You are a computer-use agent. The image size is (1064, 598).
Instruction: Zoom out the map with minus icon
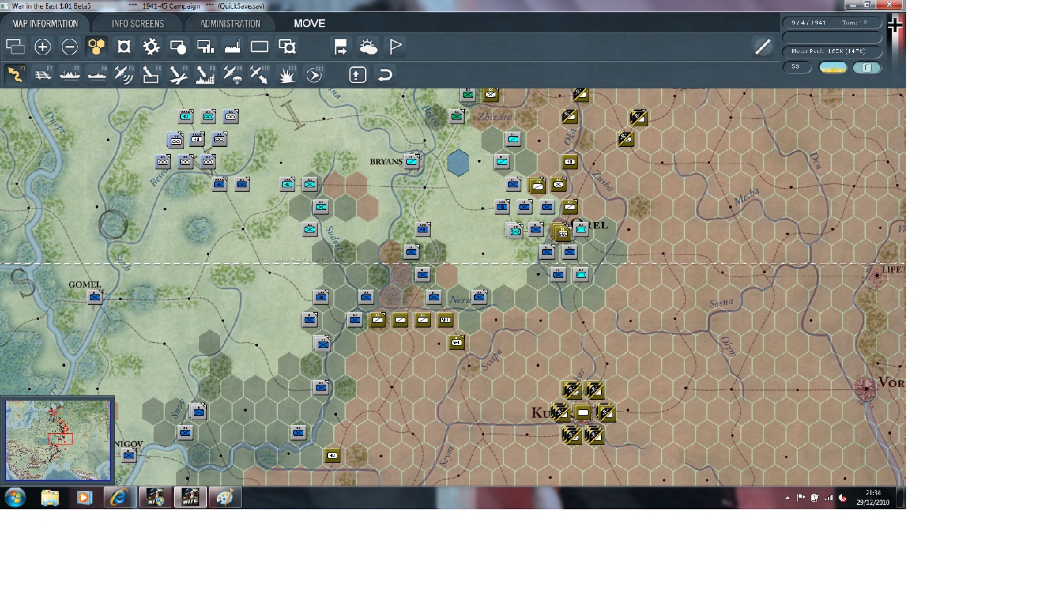[69, 47]
